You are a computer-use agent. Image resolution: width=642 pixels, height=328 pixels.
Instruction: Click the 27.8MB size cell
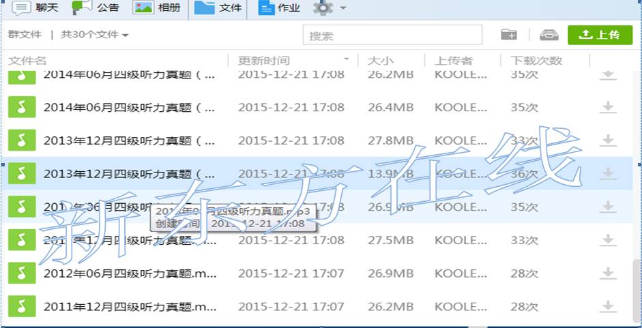pos(391,140)
